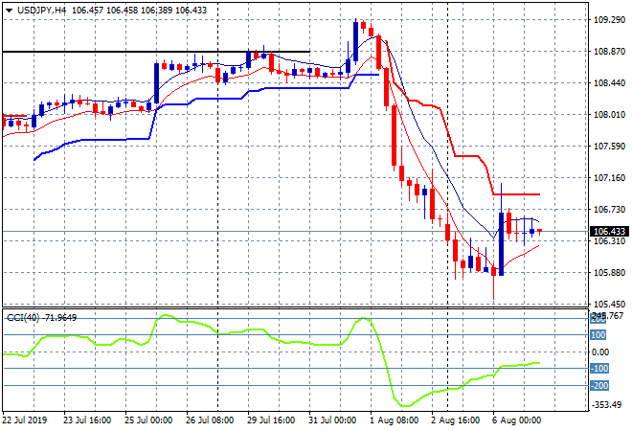Click the 6 Aug 00:00 time label
The image size is (632, 431).
tap(517, 420)
